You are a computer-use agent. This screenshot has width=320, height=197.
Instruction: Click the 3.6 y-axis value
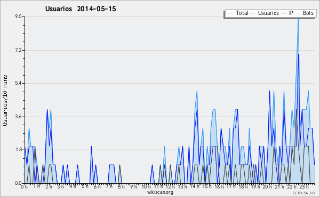point(18,117)
